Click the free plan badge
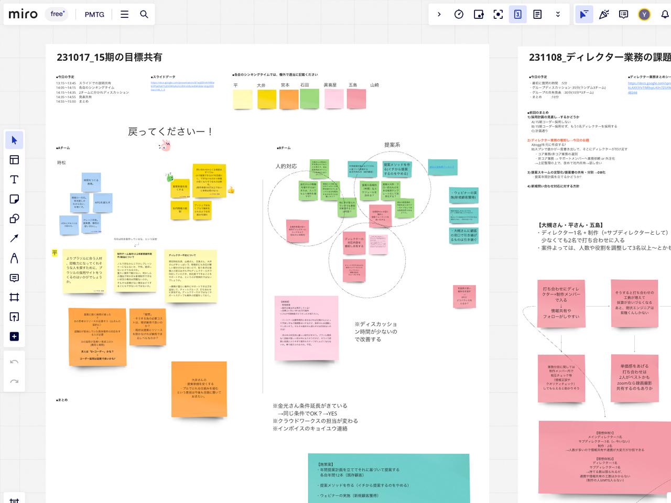 pyautogui.click(x=57, y=14)
